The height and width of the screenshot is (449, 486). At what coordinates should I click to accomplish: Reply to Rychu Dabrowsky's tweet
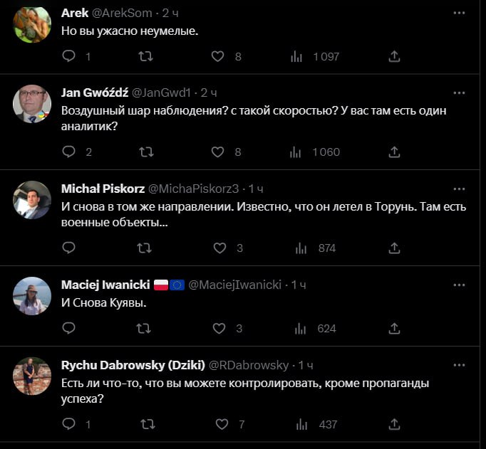point(69,424)
